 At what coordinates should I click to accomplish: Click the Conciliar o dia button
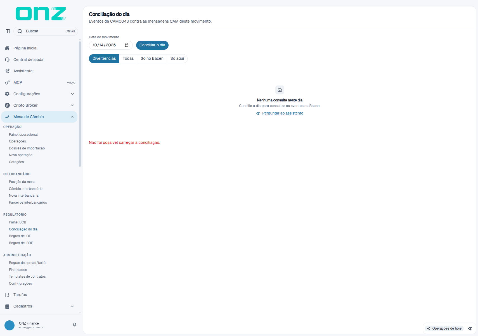pos(152,45)
